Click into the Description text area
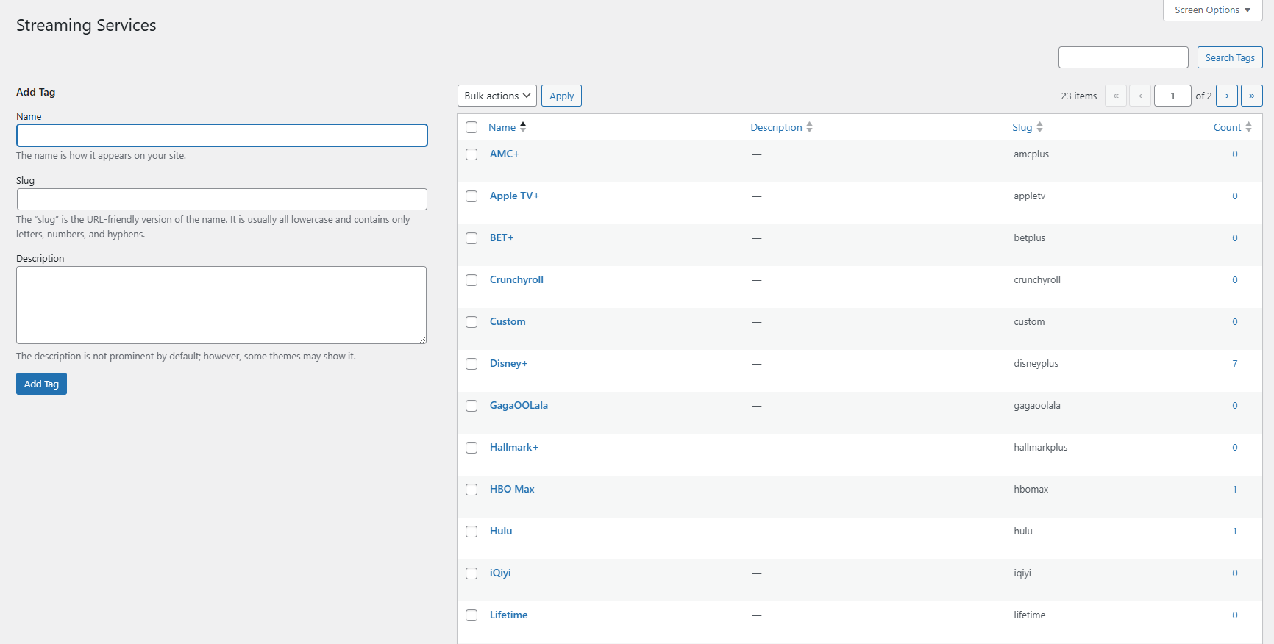1274x644 pixels. tap(221, 304)
